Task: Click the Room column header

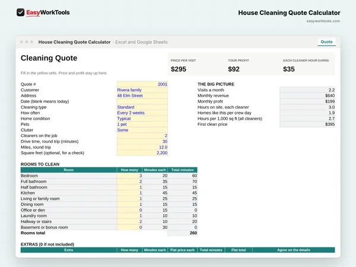Action: pyautogui.click(x=69, y=170)
